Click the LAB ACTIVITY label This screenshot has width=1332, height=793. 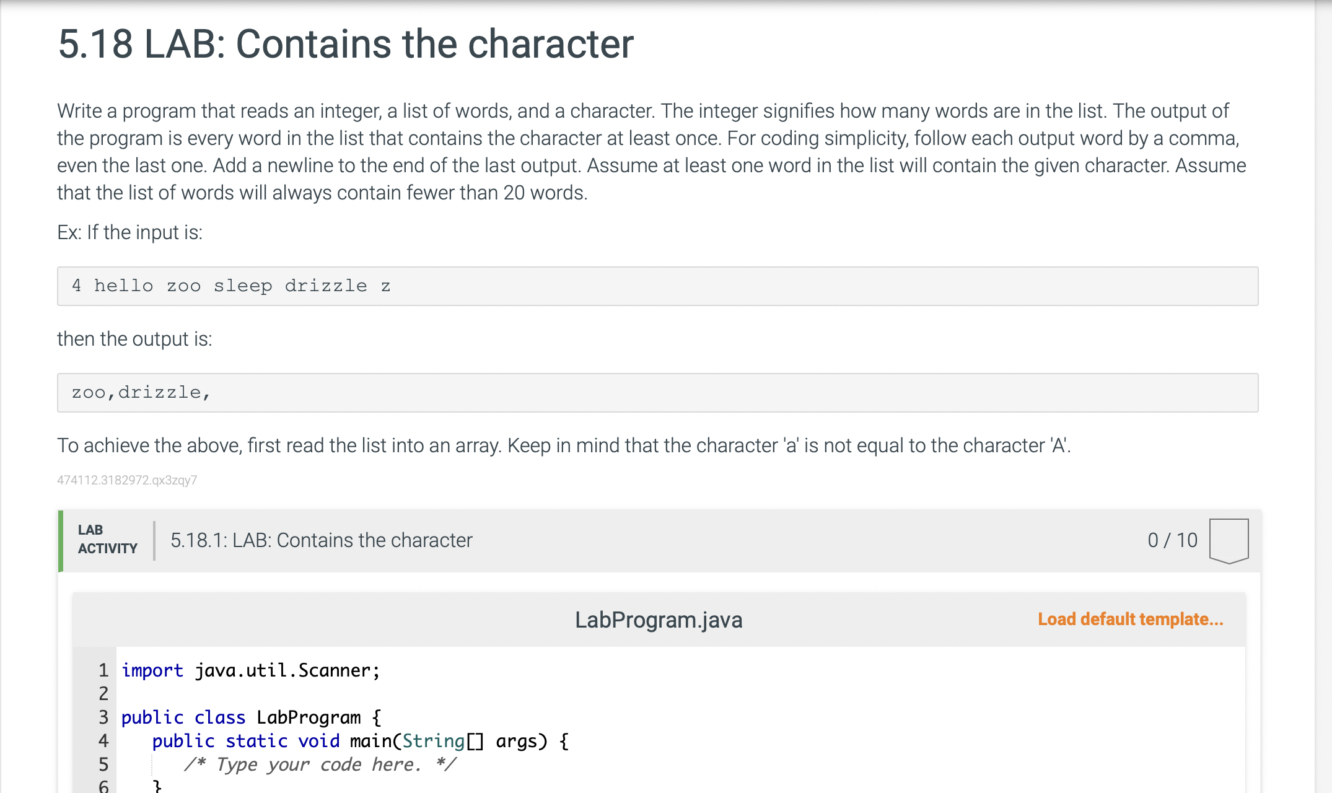pos(107,539)
